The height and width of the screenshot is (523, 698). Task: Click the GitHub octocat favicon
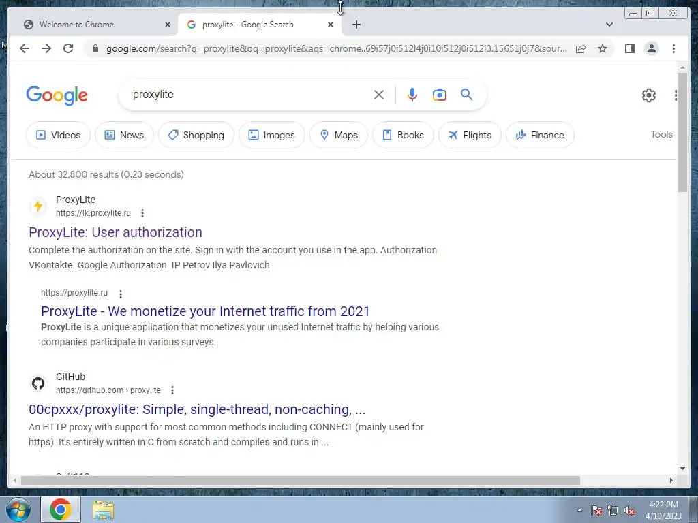click(38, 383)
